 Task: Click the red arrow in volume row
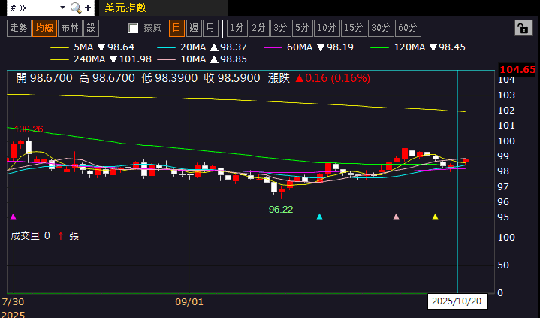pyautogui.click(x=60, y=235)
